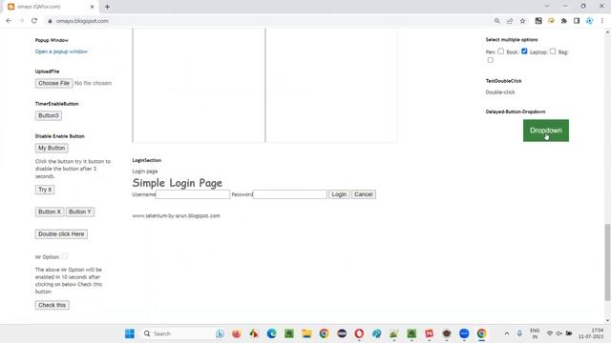Open the Windows Start menu
The width and height of the screenshot is (611, 343).
[130, 333]
